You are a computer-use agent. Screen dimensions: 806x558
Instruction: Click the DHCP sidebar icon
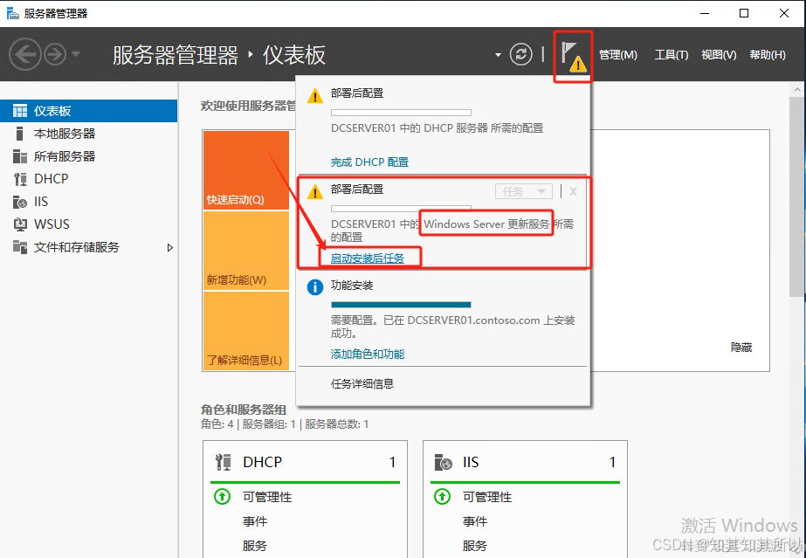pyautogui.click(x=20, y=179)
